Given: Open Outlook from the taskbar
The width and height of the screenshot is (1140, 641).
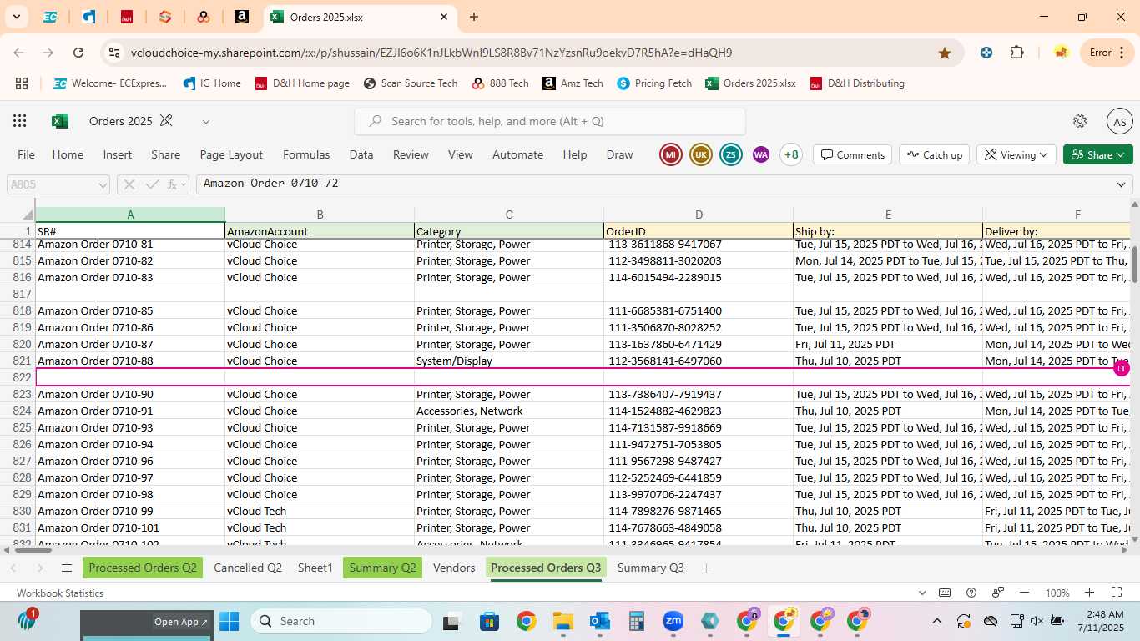Looking at the screenshot, I should pos(600,621).
